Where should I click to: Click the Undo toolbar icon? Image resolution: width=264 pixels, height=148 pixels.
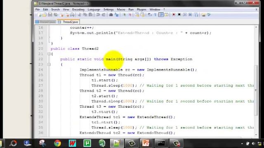[x=98, y=15]
